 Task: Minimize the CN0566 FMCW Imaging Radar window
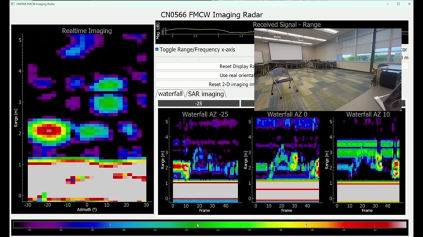(x=387, y=4)
